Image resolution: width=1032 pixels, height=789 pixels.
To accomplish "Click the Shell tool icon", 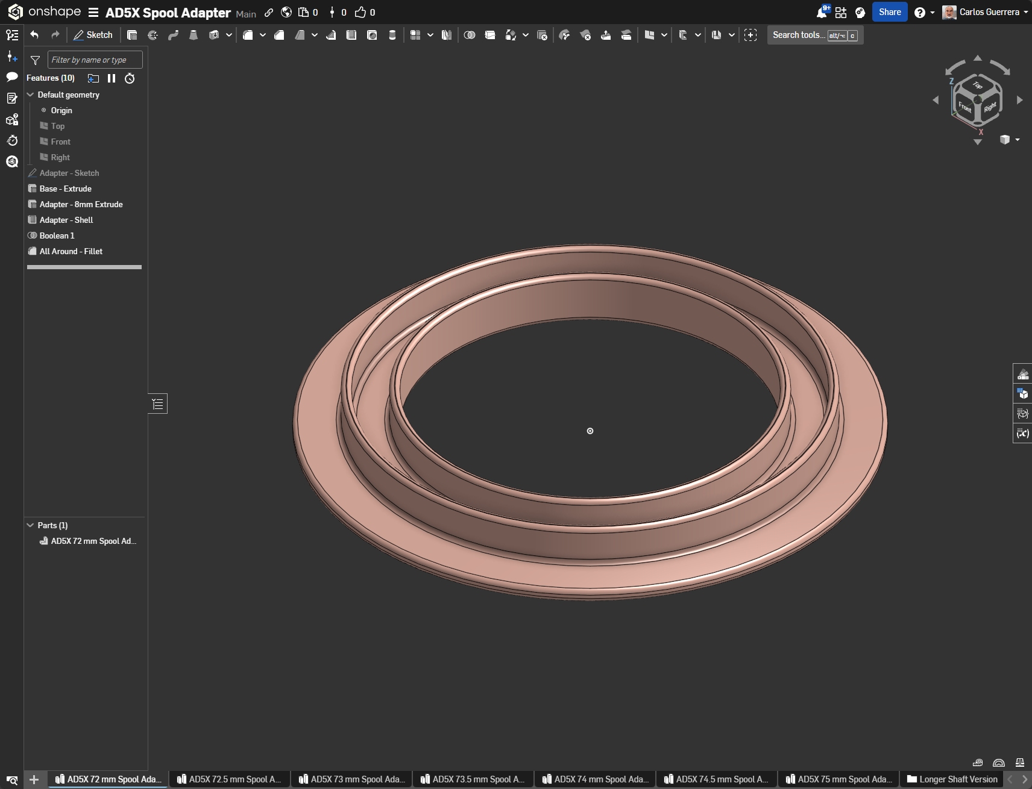I will [351, 35].
